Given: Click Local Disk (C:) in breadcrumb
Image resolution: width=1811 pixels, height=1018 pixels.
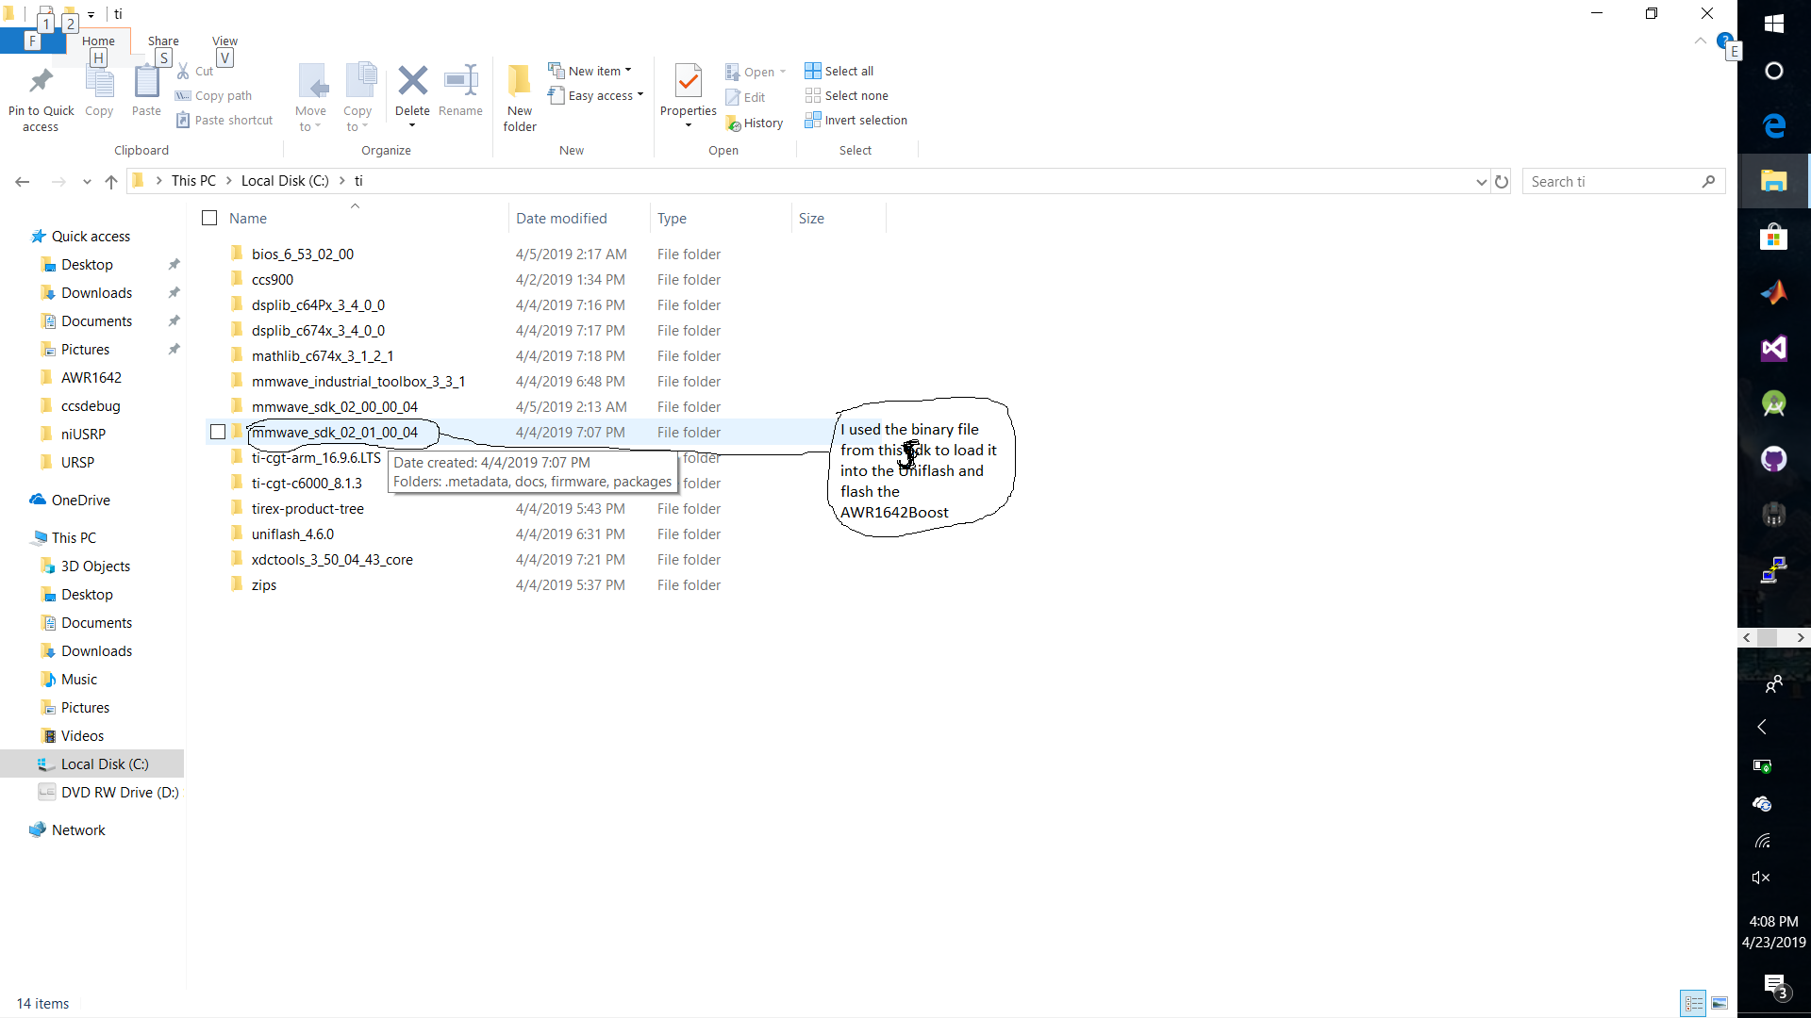Looking at the screenshot, I should coord(285,181).
